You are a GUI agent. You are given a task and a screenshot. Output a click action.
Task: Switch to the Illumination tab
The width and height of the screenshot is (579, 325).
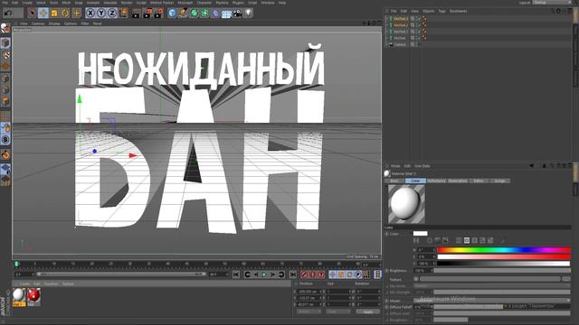(x=458, y=181)
